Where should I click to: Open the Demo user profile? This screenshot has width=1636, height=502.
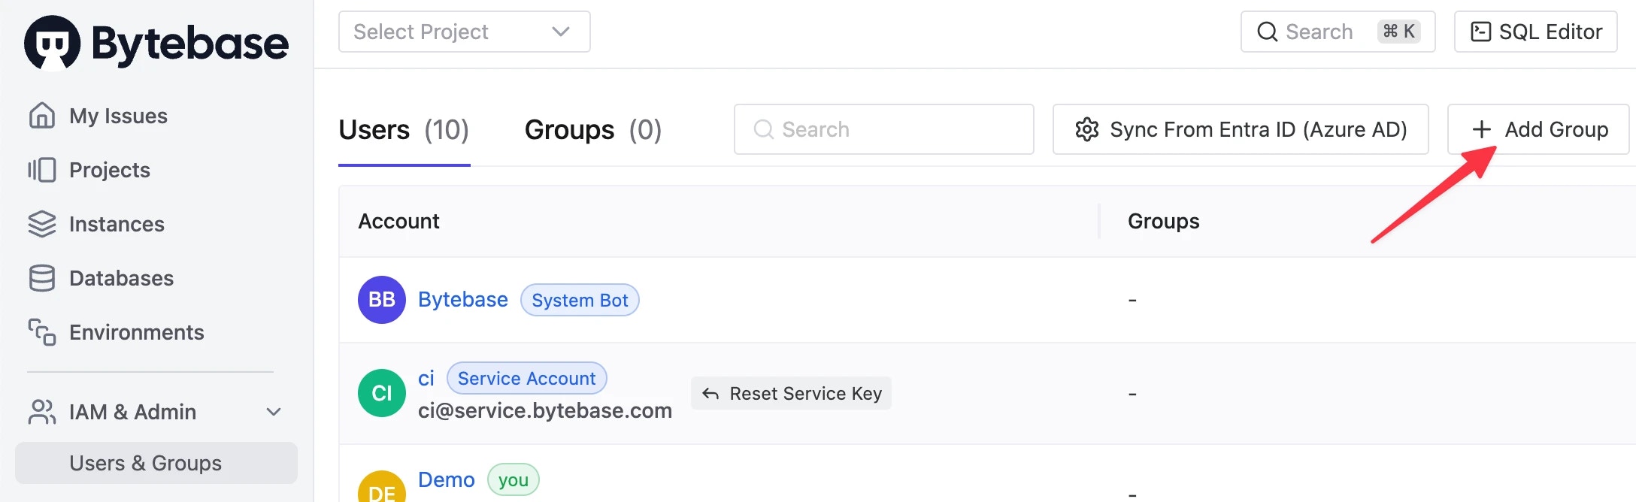click(x=446, y=479)
